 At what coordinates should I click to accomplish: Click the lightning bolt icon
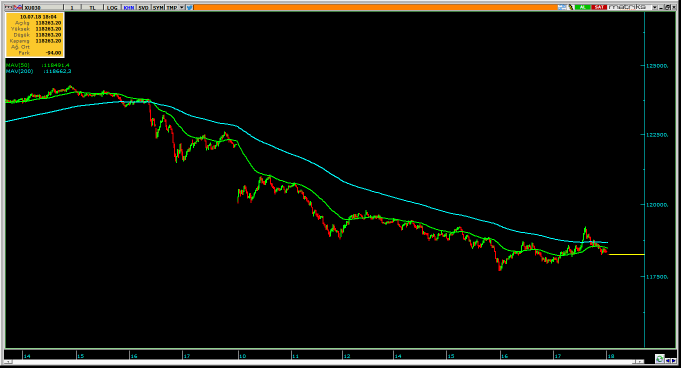pyautogui.click(x=570, y=7)
